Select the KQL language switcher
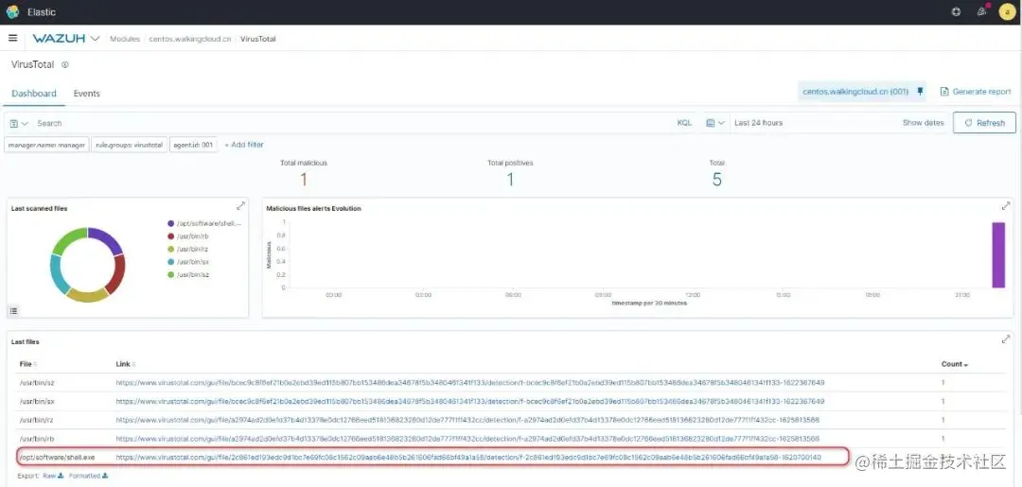 (684, 122)
